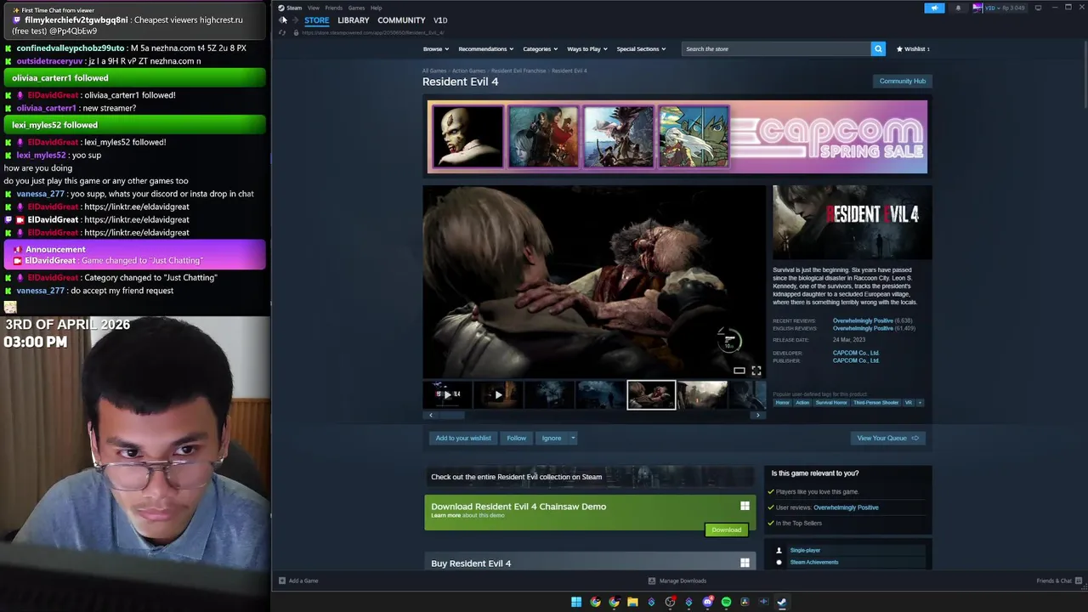Ignore Resident Evil 4
The image size is (1088, 612).
(552, 438)
